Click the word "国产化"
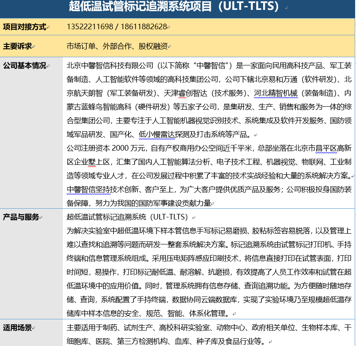Image resolution: width=356 pixels, height=346 pixels. click(121, 134)
